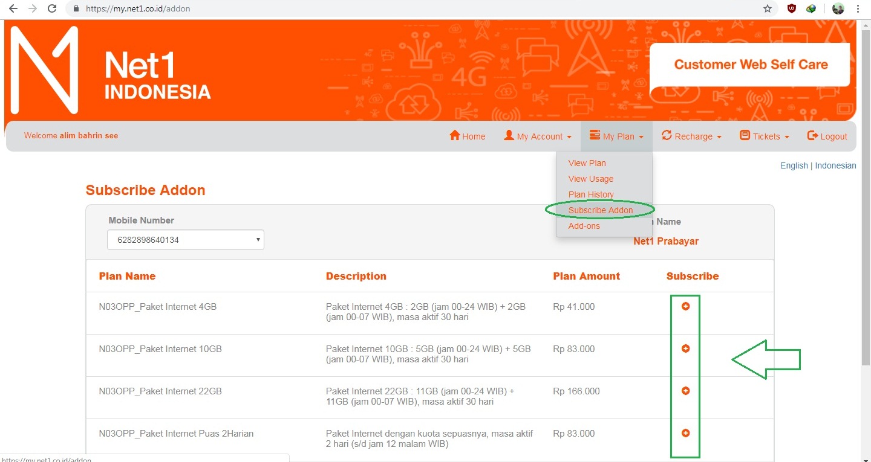
Task: Click the Net1 Prabayar plan label
Action: [666, 241]
